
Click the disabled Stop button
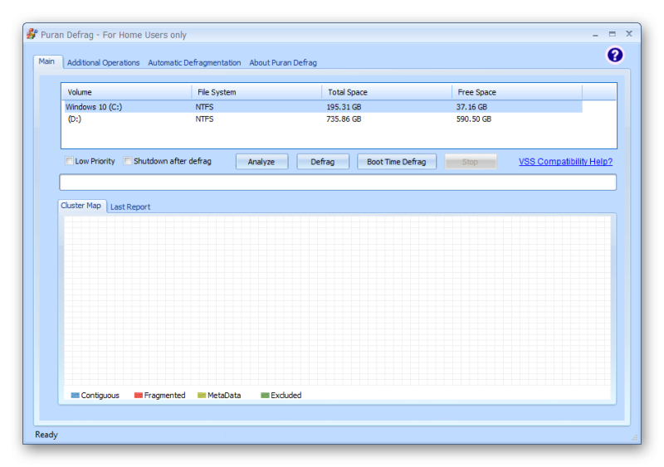pos(470,162)
